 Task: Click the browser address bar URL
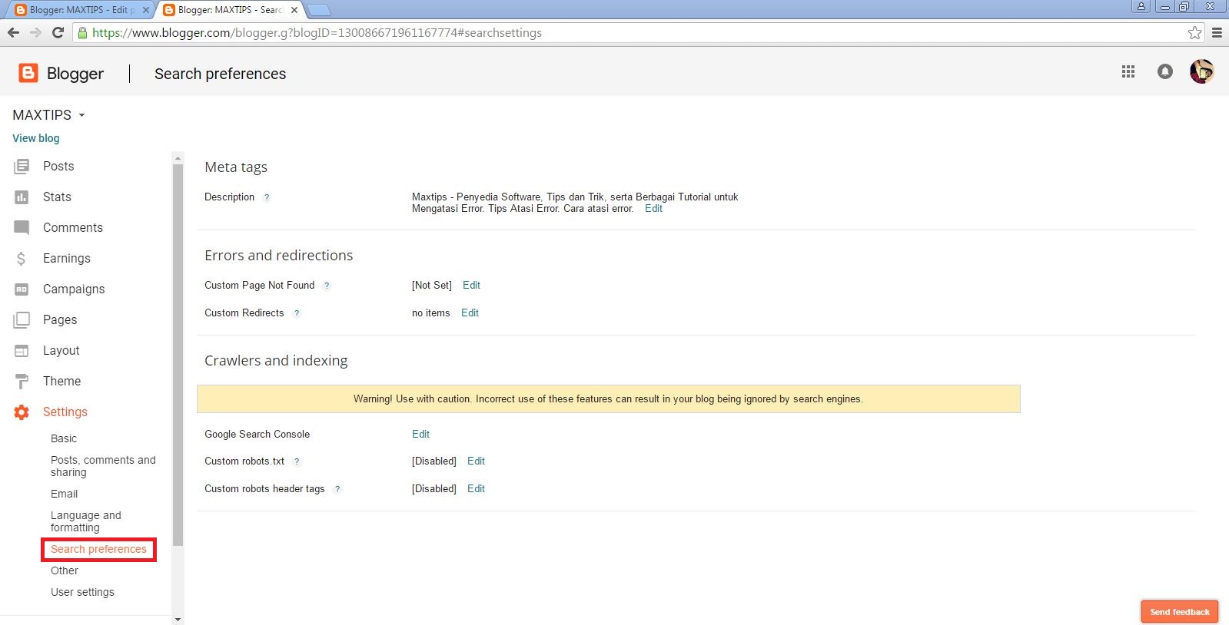(x=317, y=32)
